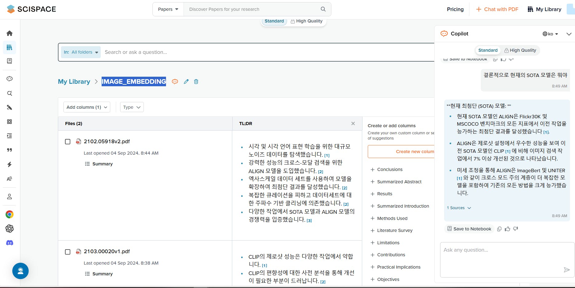This screenshot has width=575, height=288.
Task: Add the Summarized Abstract column
Action: tap(396, 182)
